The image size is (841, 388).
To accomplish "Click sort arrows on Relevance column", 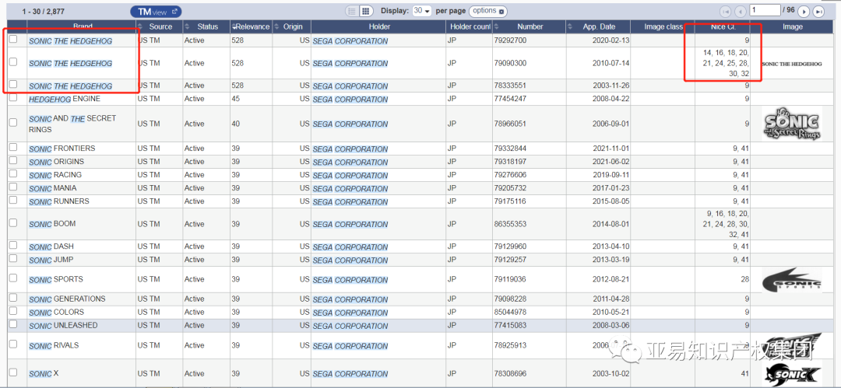I will [x=234, y=26].
